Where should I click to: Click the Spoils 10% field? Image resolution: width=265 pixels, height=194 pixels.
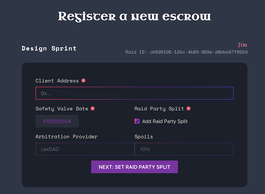184,149
